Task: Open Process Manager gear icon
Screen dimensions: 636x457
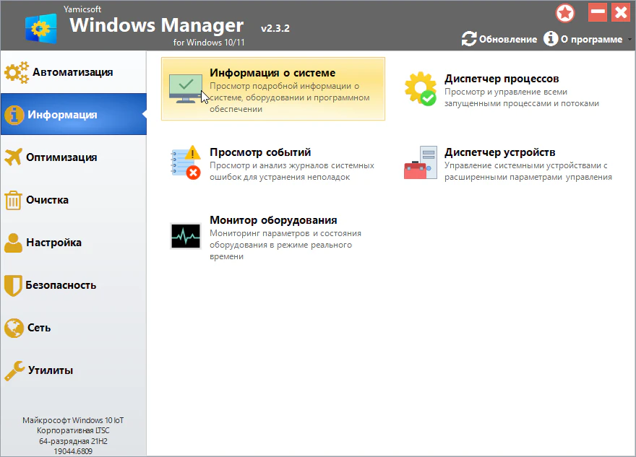Action: (x=420, y=89)
